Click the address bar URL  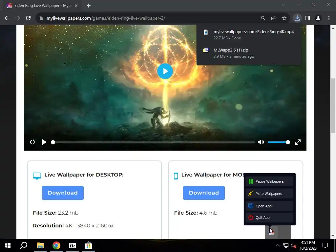106,18
